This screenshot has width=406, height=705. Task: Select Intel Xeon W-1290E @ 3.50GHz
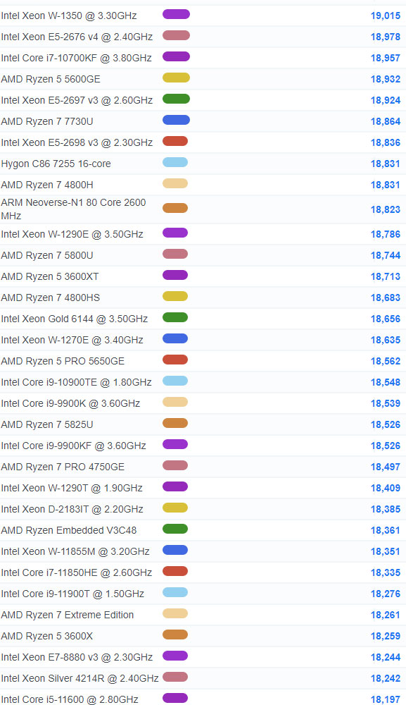(72, 234)
